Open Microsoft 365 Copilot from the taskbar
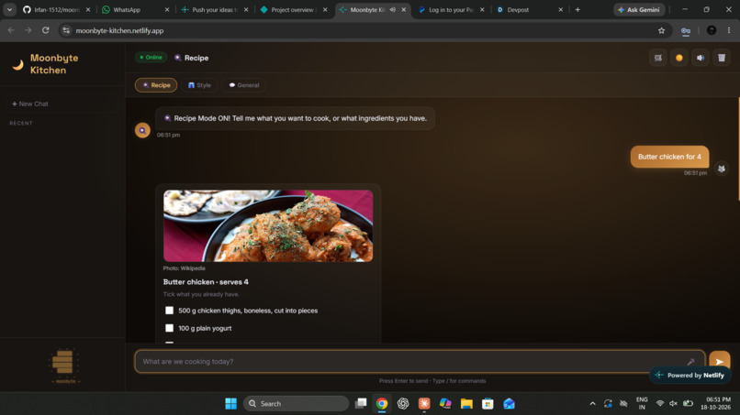Screen dimensions: 740x415 445,404
